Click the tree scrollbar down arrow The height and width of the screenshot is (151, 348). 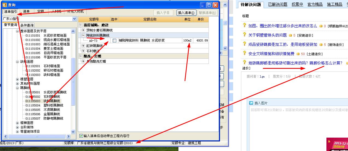click(73, 132)
